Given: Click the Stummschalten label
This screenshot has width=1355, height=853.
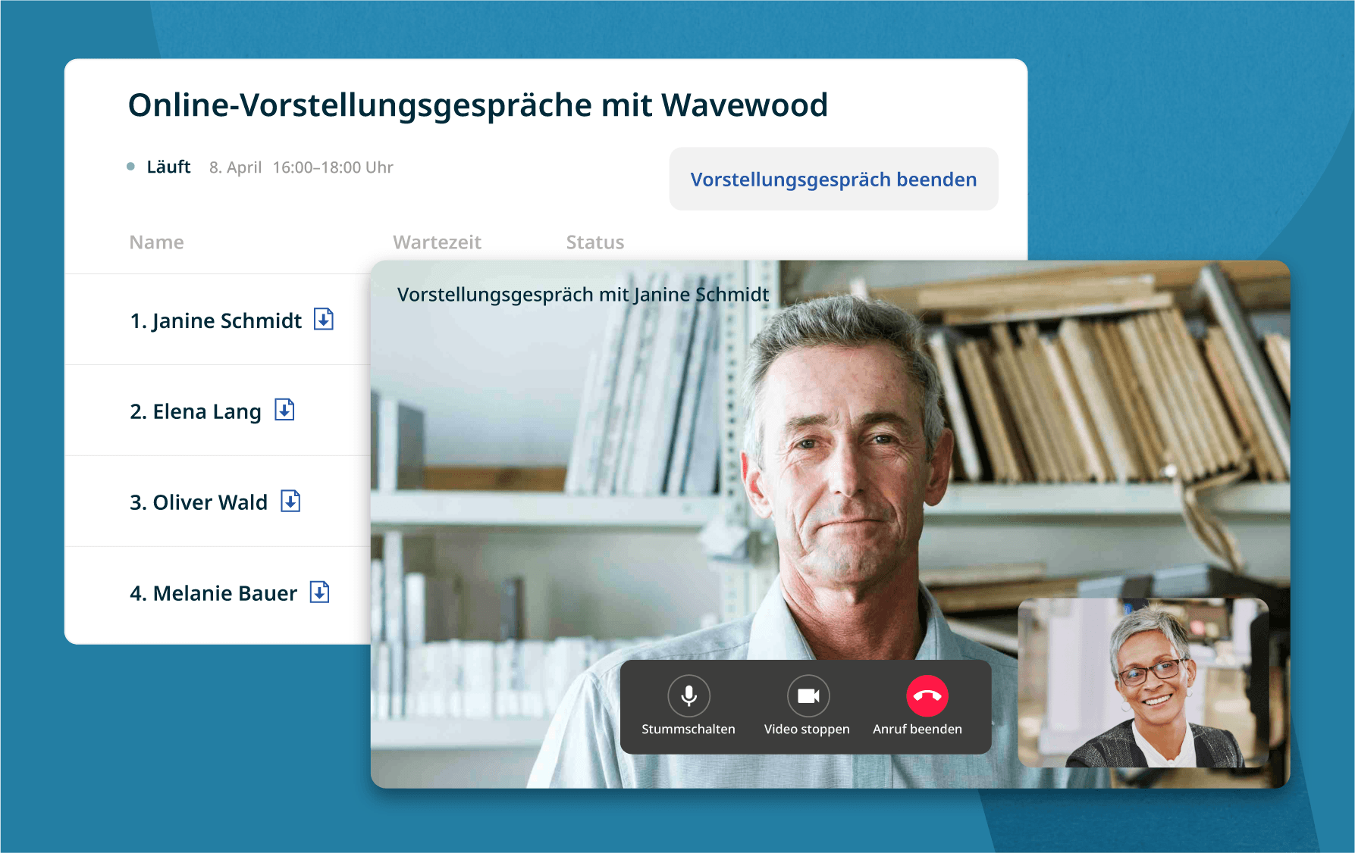Looking at the screenshot, I should coord(688,729).
